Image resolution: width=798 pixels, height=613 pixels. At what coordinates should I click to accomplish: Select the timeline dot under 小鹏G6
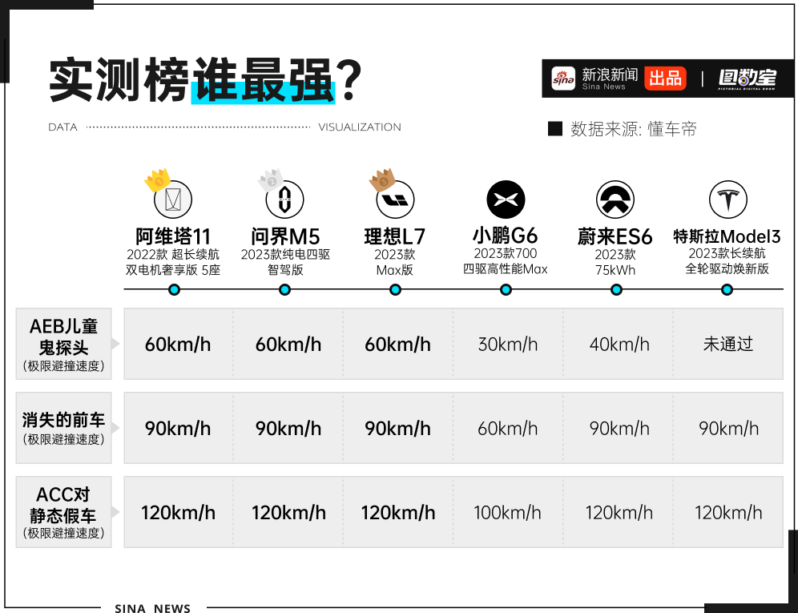[506, 290]
